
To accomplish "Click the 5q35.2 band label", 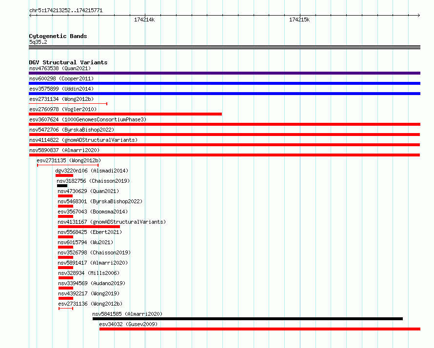I will 38,42.
